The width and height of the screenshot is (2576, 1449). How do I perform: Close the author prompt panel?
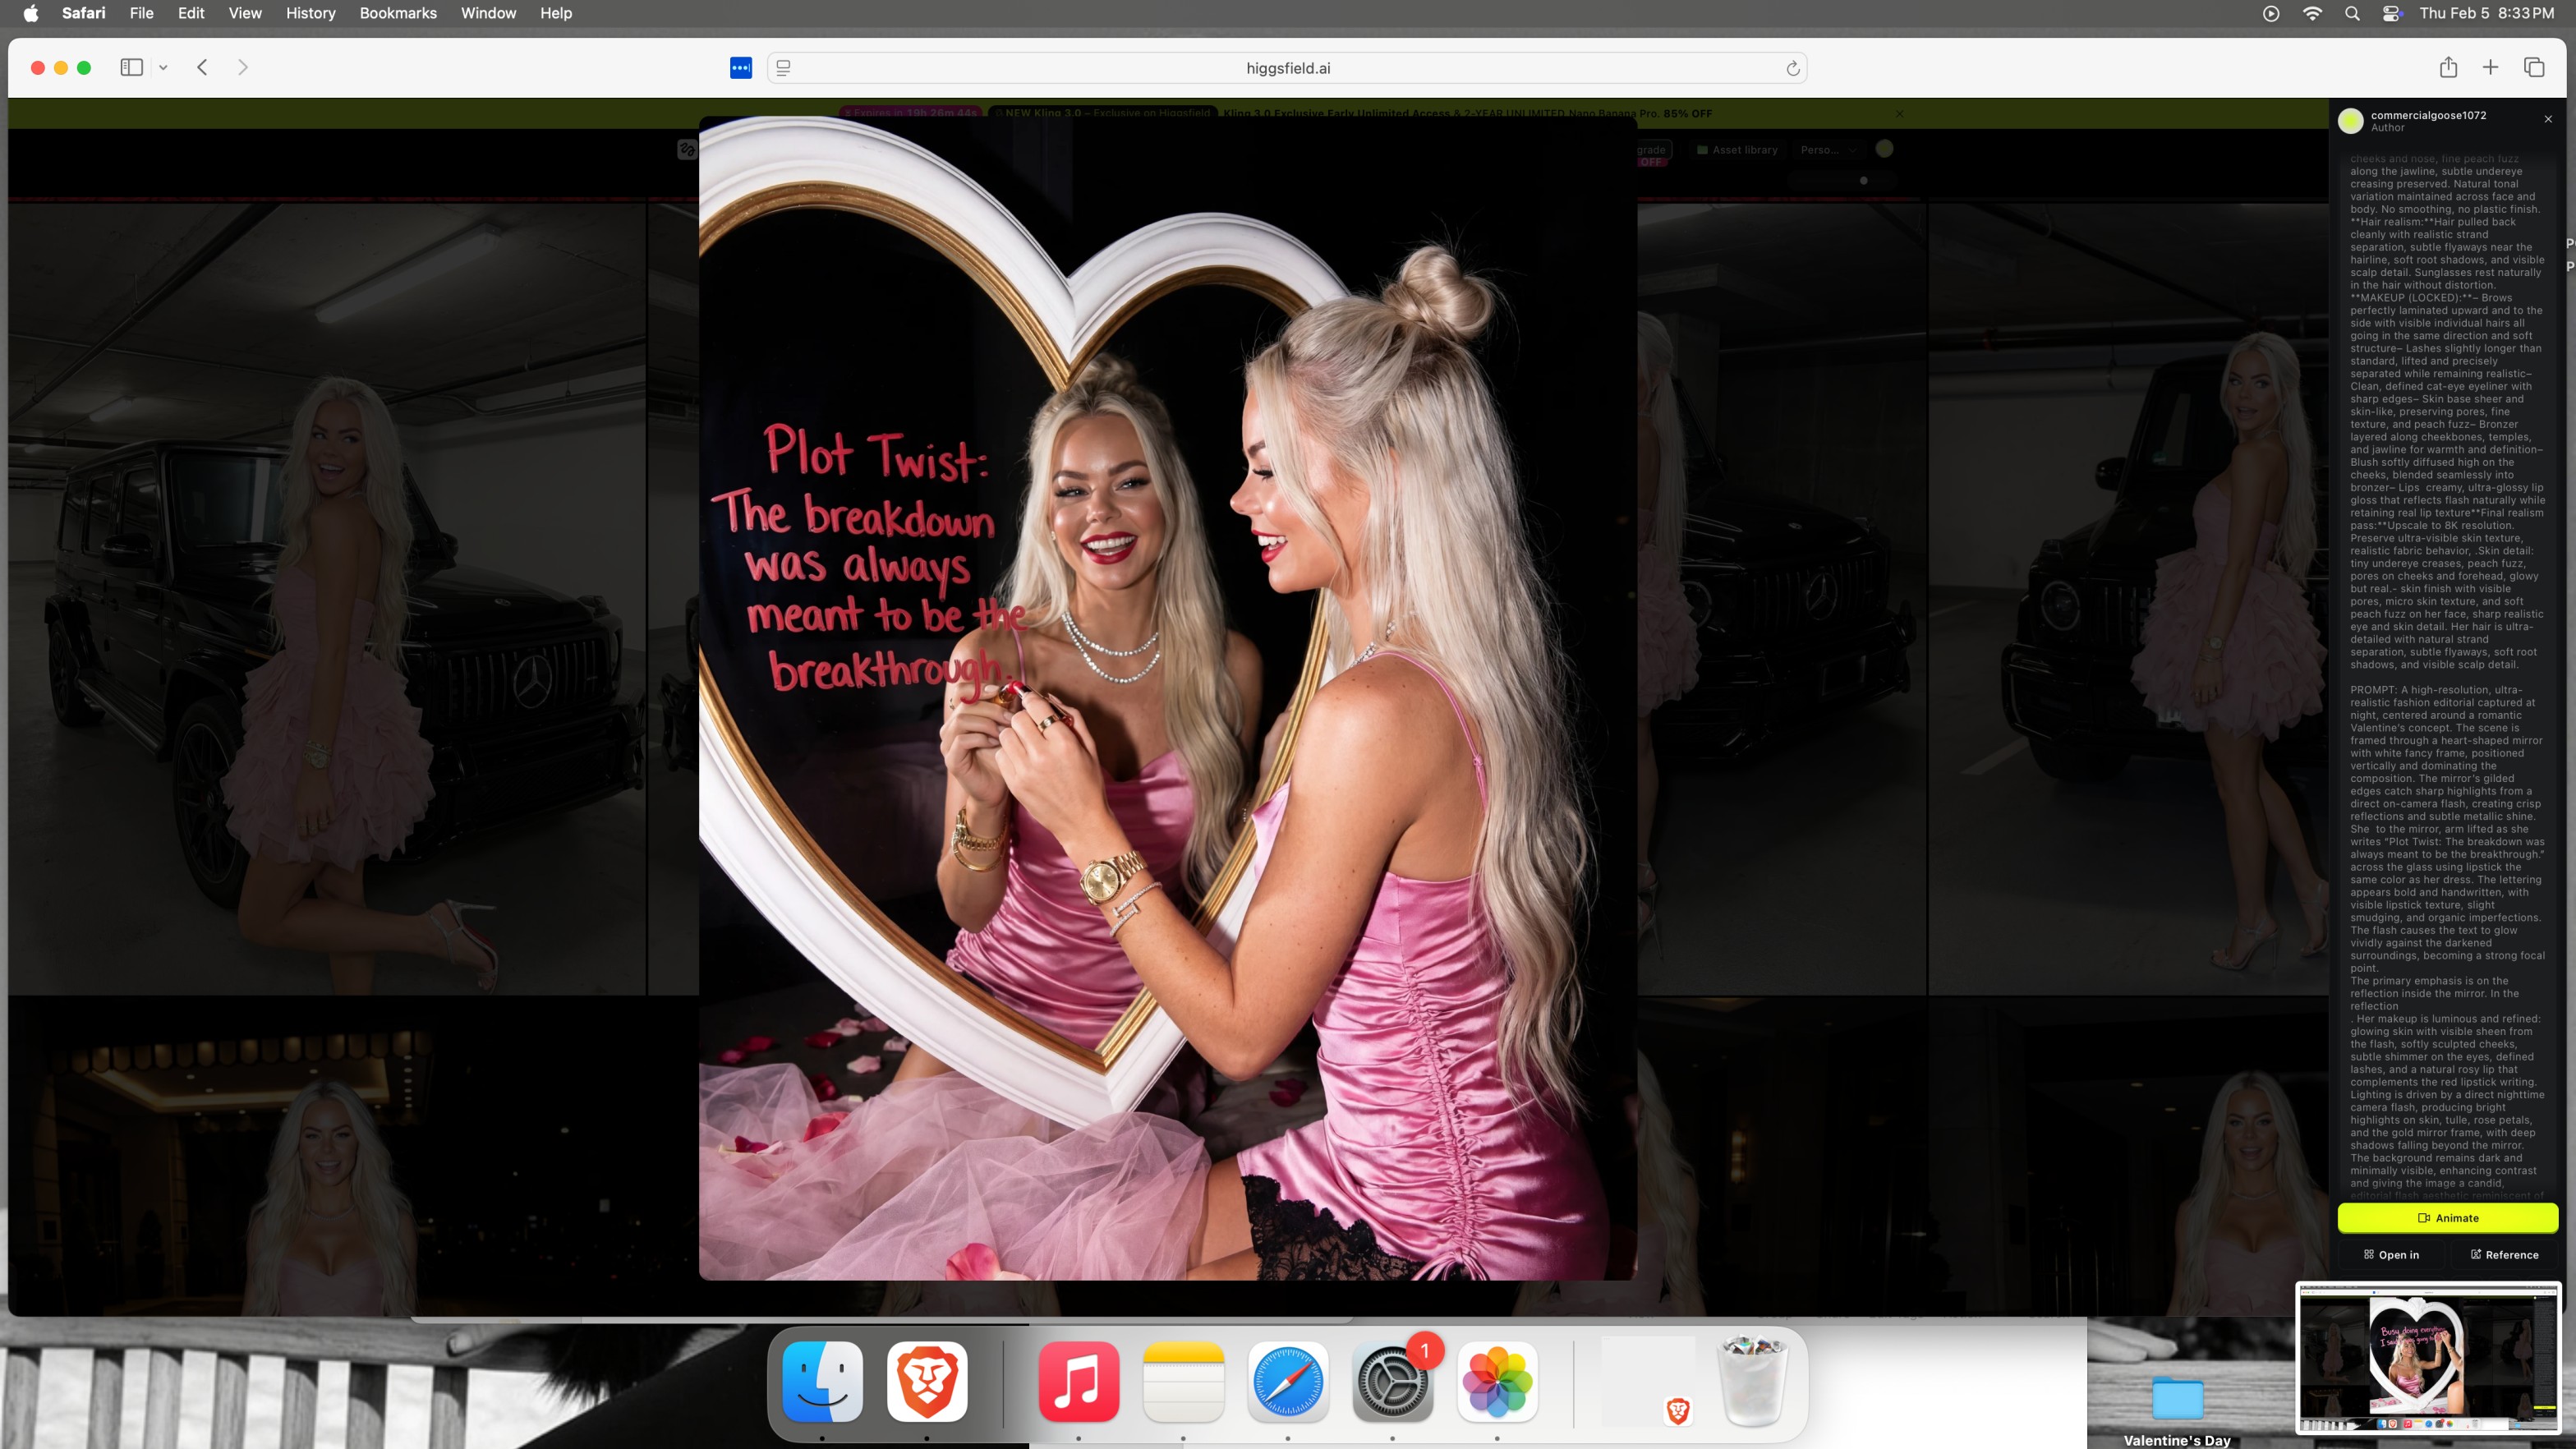pyautogui.click(x=2548, y=119)
